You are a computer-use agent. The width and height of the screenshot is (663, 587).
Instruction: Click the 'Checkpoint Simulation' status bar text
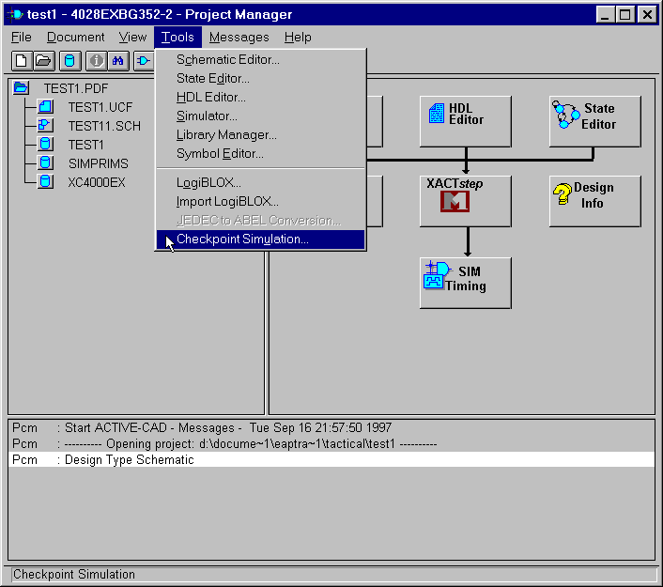[x=74, y=574]
